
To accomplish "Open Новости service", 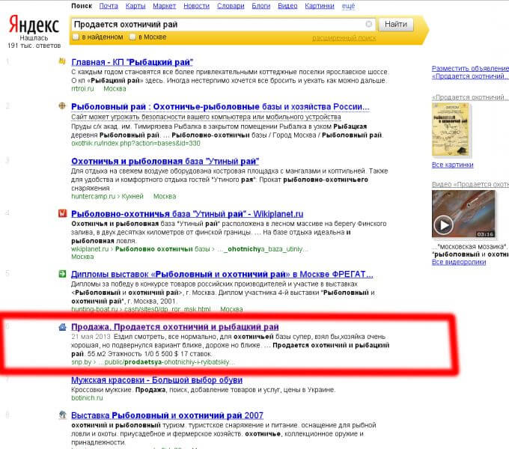I will [x=196, y=6].
